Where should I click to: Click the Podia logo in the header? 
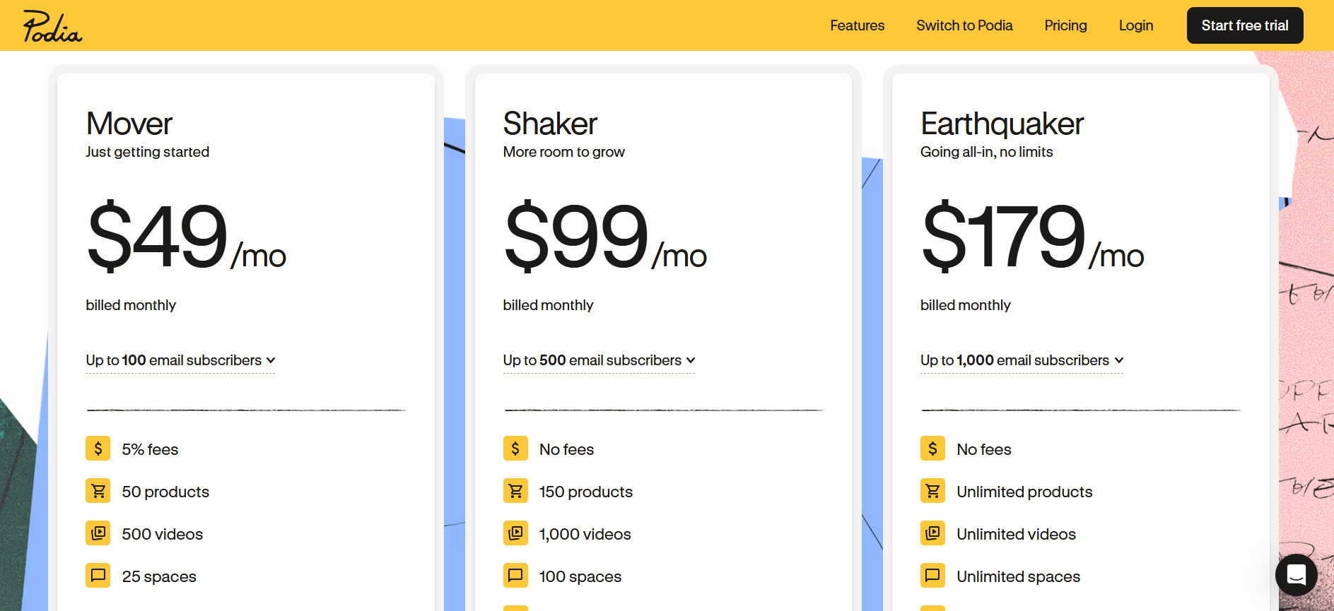[x=52, y=26]
